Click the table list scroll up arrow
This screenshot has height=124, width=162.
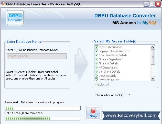[x=153, y=47]
